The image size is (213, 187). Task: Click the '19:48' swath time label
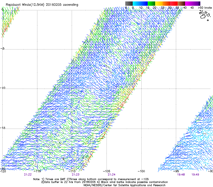click(x=181, y=175)
